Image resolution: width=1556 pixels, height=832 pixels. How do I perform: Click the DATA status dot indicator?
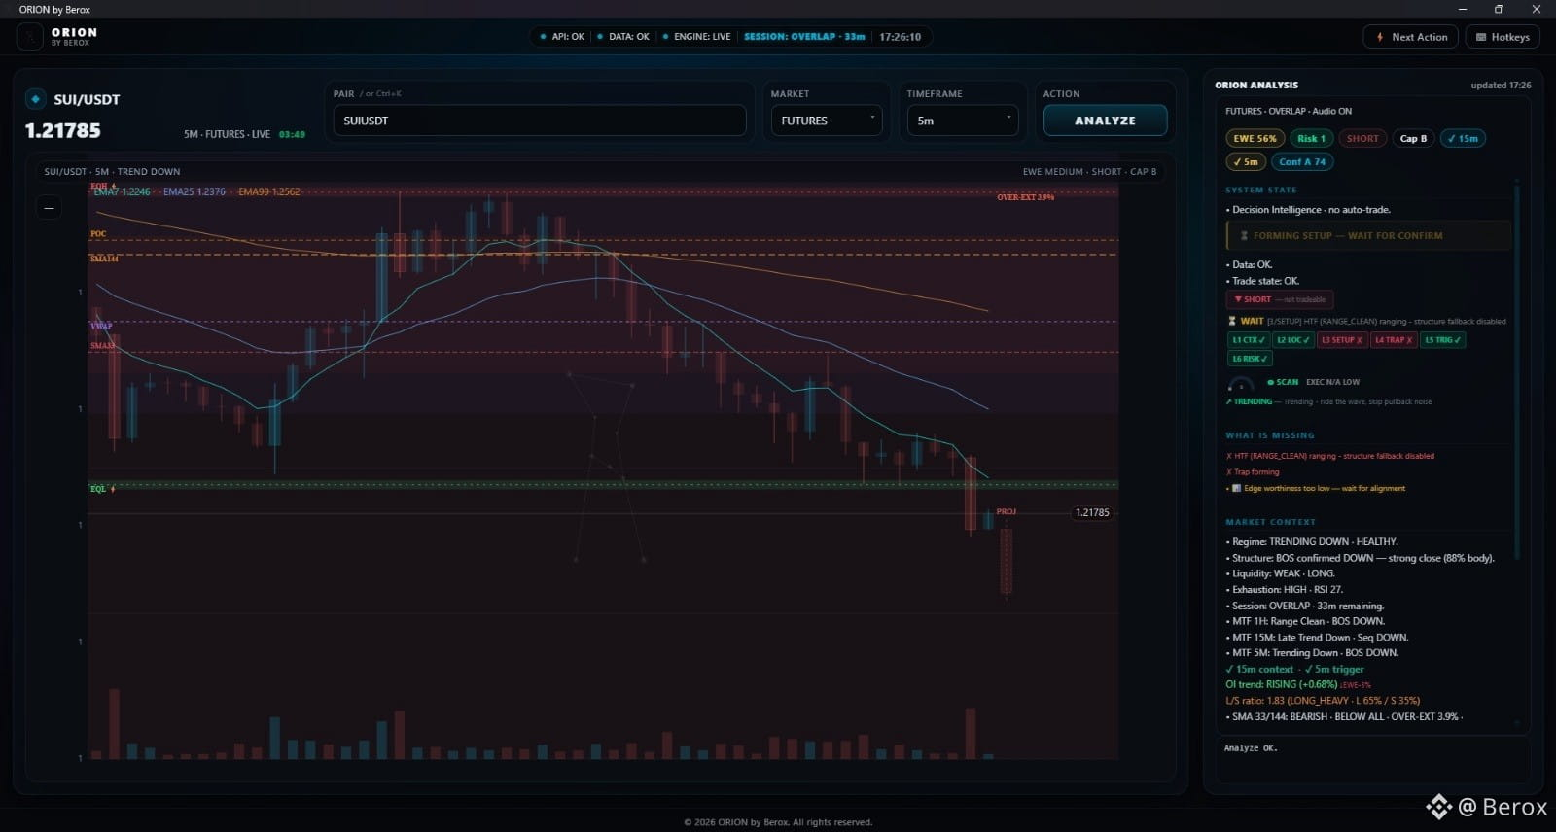(x=600, y=37)
